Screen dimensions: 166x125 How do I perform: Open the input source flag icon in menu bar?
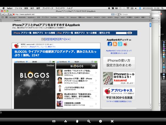pyautogui.click(x=140, y=8)
